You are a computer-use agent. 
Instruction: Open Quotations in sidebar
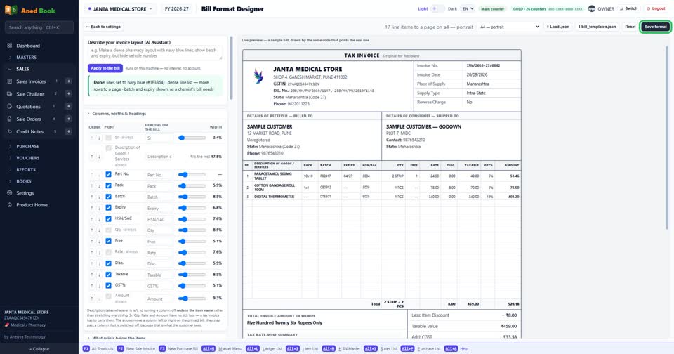pos(28,106)
